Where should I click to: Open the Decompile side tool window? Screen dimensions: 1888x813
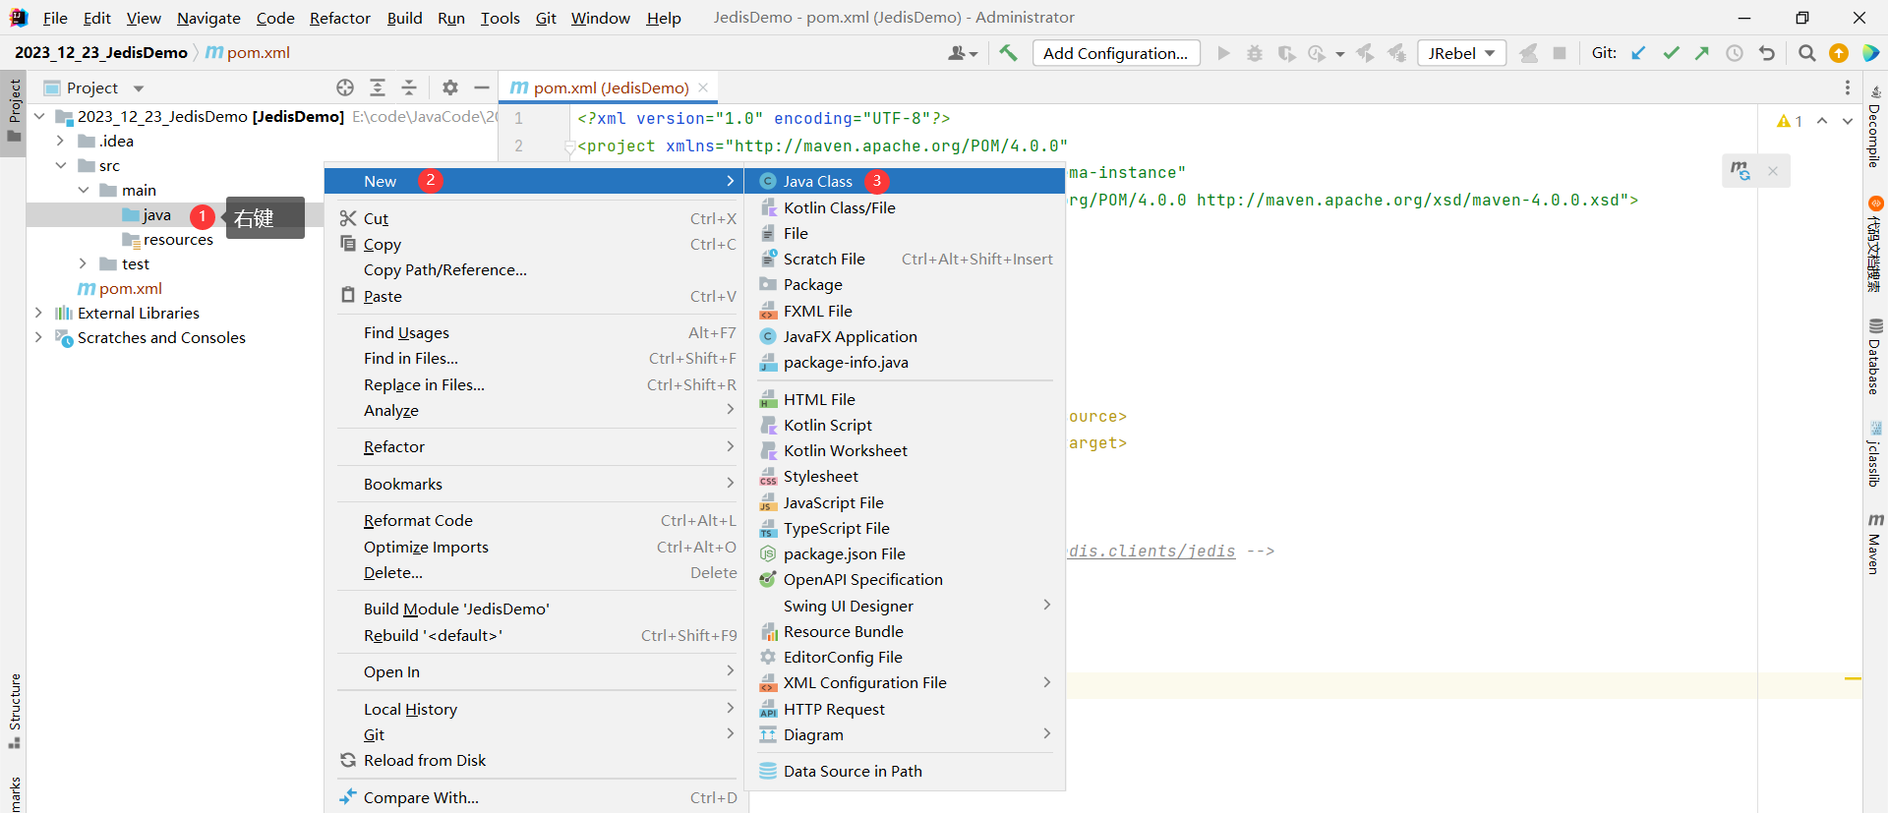click(x=1875, y=127)
